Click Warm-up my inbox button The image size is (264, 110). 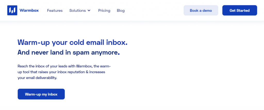pyautogui.click(x=41, y=94)
